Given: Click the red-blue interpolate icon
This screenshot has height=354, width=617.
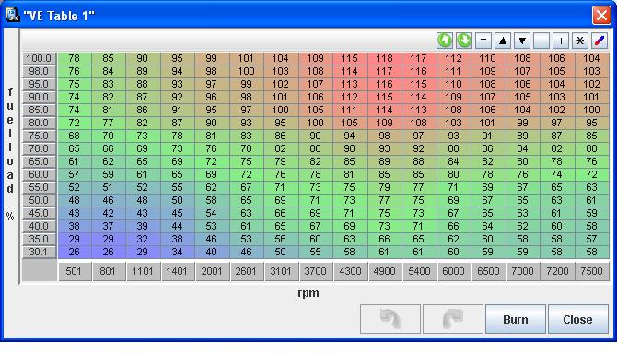Looking at the screenshot, I should pyautogui.click(x=600, y=41).
